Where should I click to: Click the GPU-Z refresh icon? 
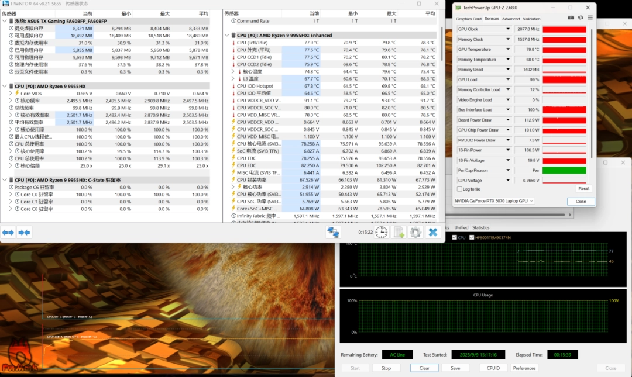pyautogui.click(x=581, y=18)
